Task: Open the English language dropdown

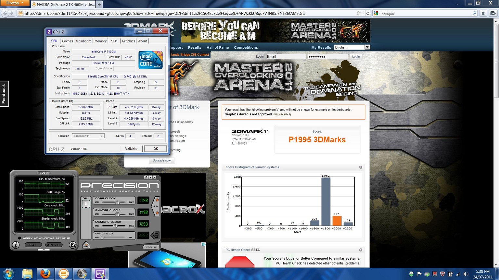Action: click(x=352, y=47)
